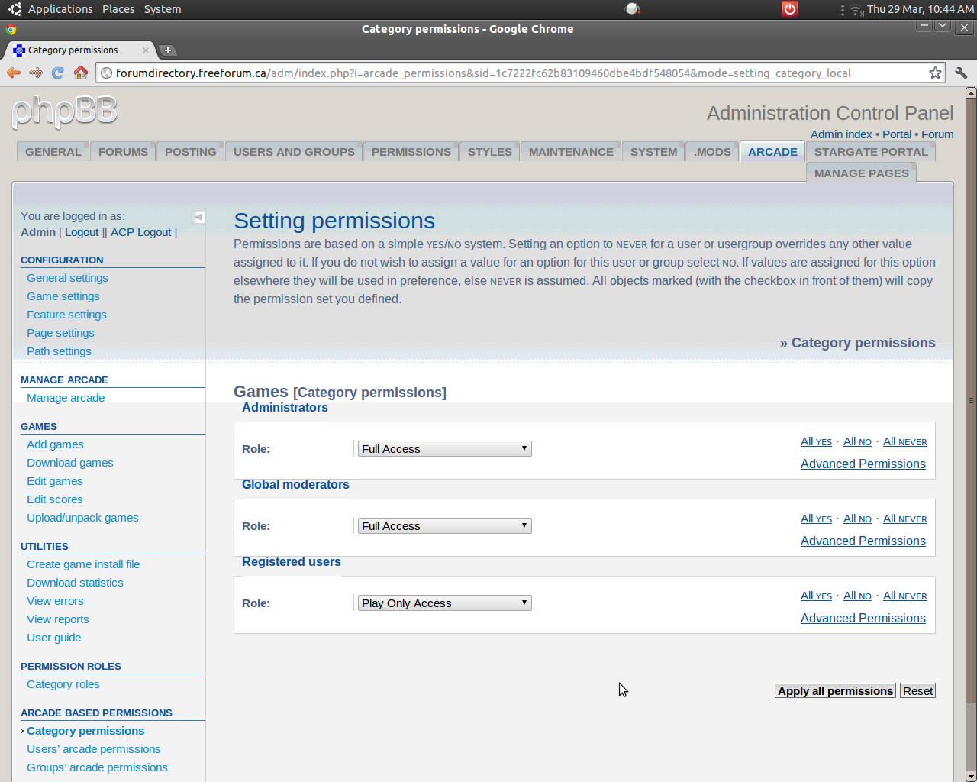Click the browser back arrow
The height and width of the screenshot is (782, 977).
click(13, 73)
